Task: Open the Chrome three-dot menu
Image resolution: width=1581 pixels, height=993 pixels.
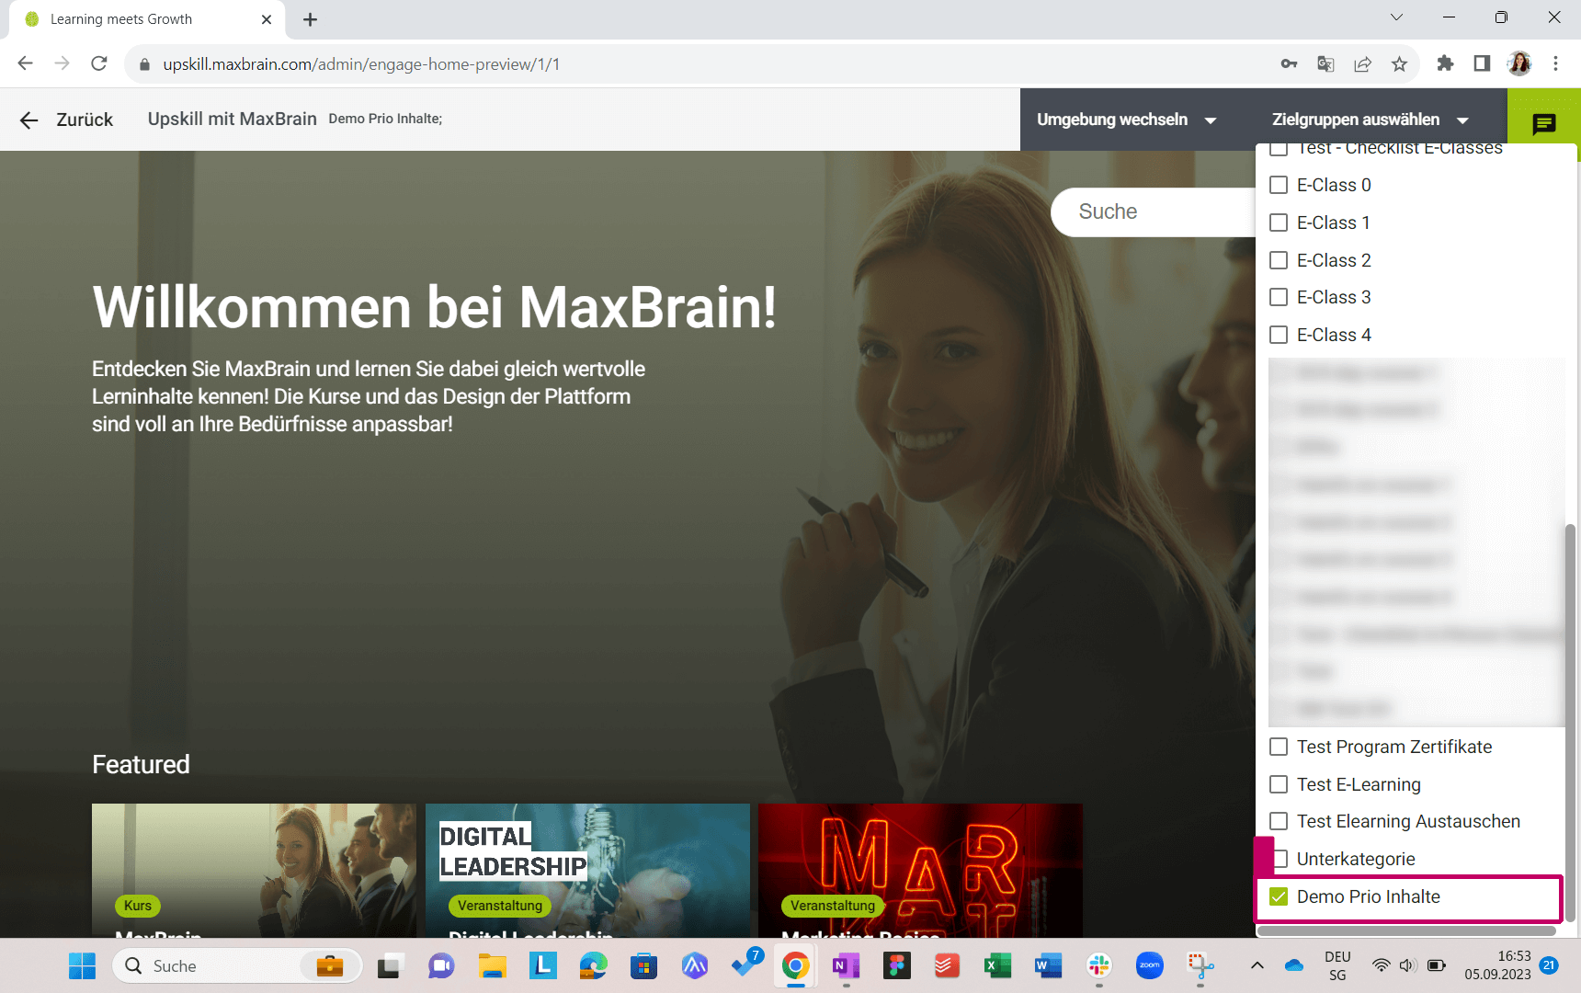Action: [x=1555, y=63]
